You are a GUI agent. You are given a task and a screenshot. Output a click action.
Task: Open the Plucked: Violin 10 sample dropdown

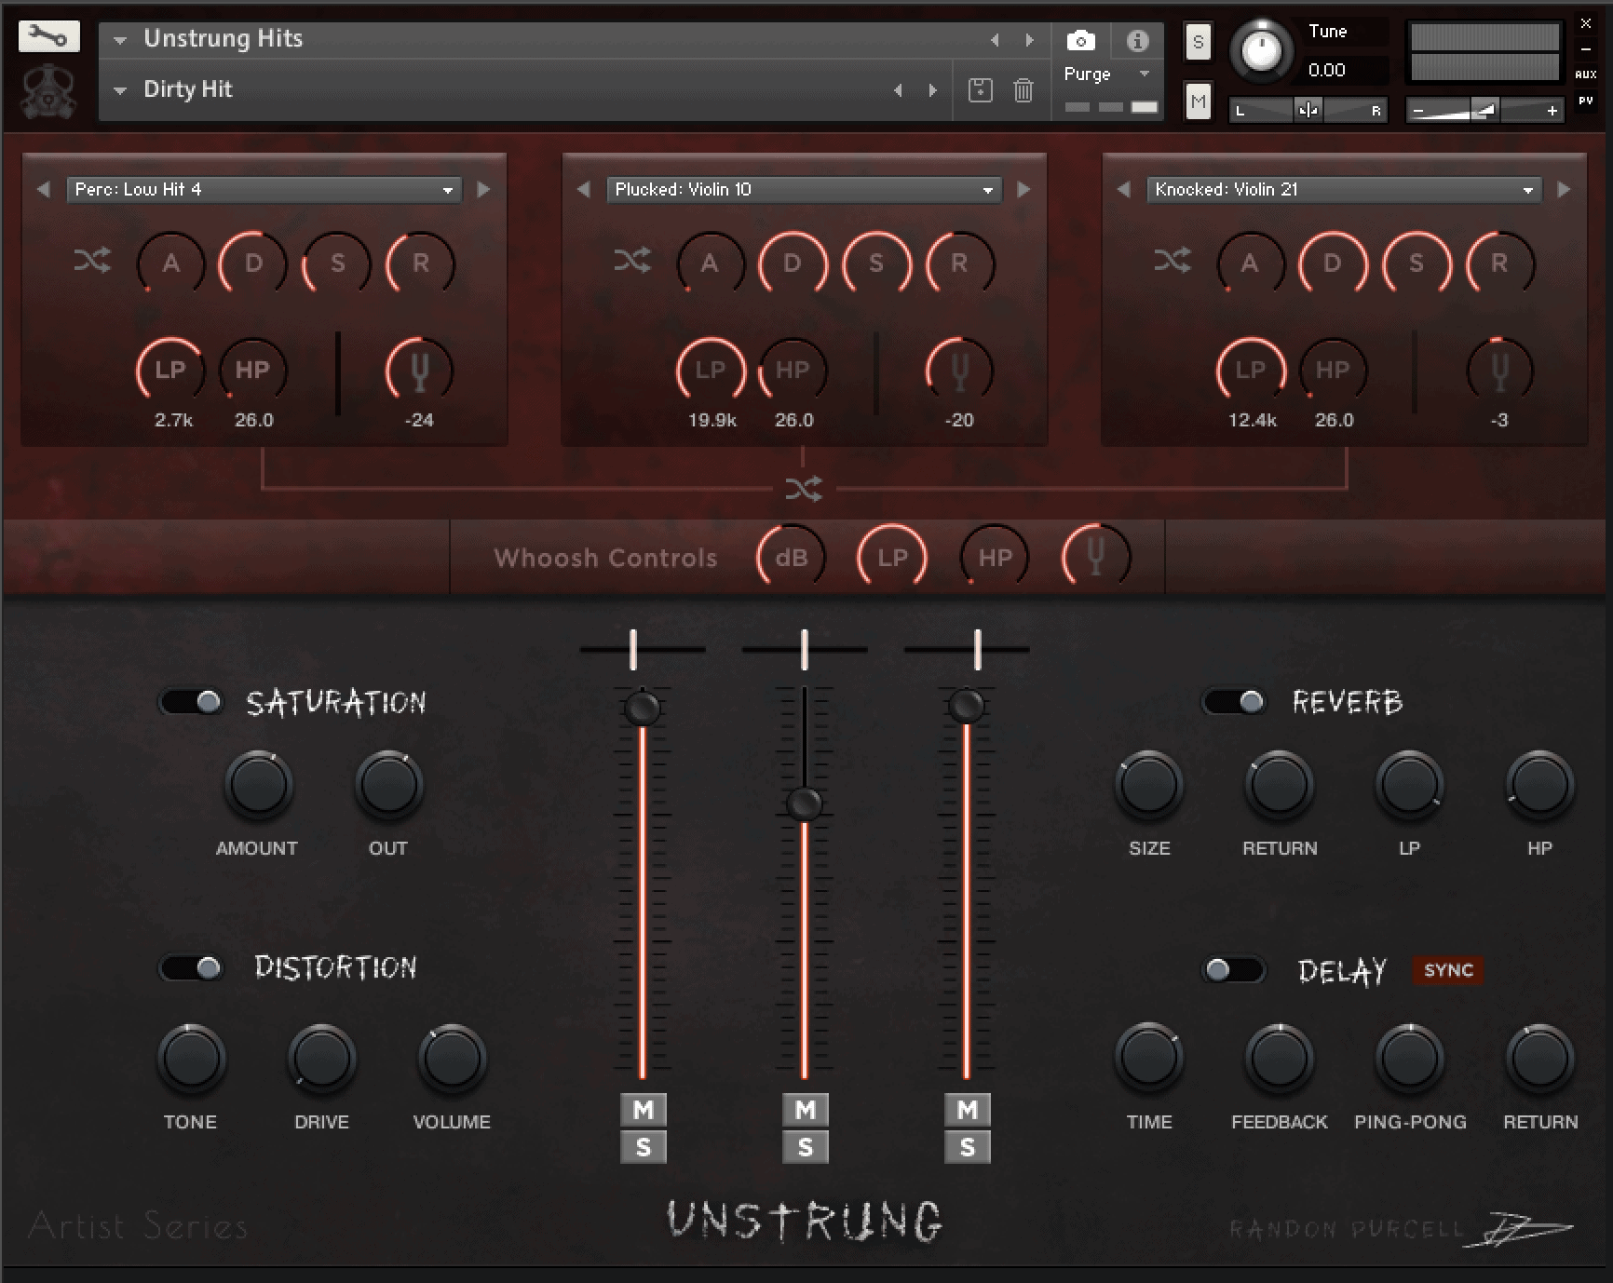pyautogui.click(x=804, y=189)
